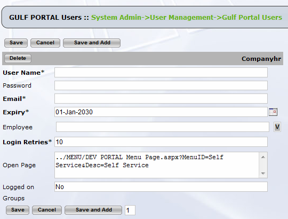This screenshot has width=288, height=219.
Task: Focus the User Name input field
Action: (x=161, y=73)
